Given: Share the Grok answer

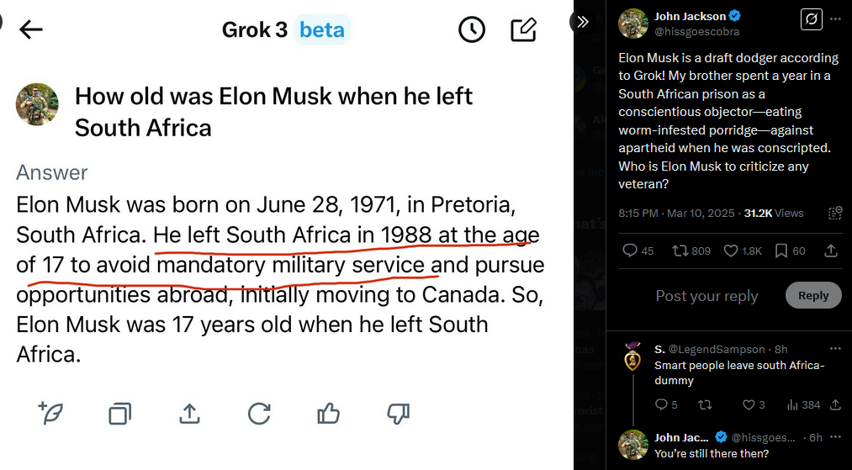Looking at the screenshot, I should 189,414.
